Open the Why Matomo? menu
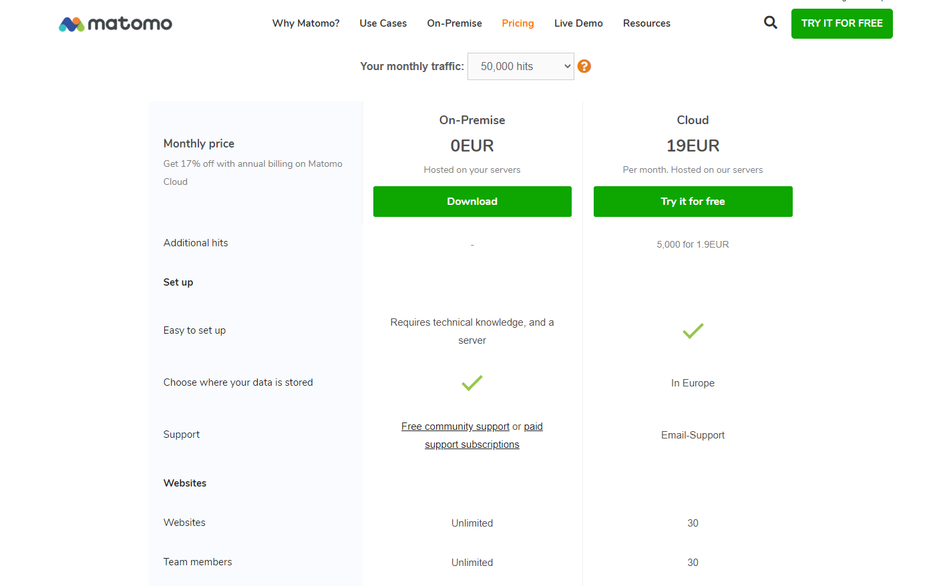Image resolution: width=947 pixels, height=586 pixels. pos(306,23)
